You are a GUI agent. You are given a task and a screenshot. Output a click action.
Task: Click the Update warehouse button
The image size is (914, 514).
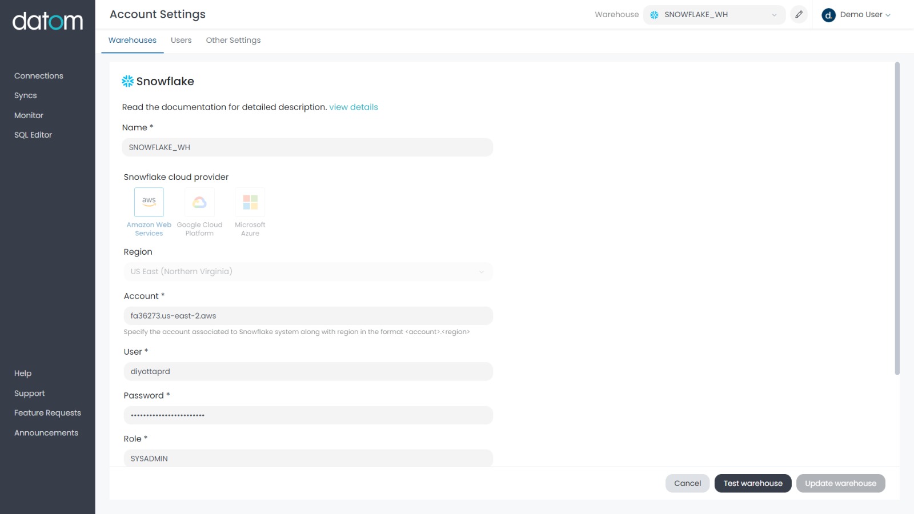point(840,483)
